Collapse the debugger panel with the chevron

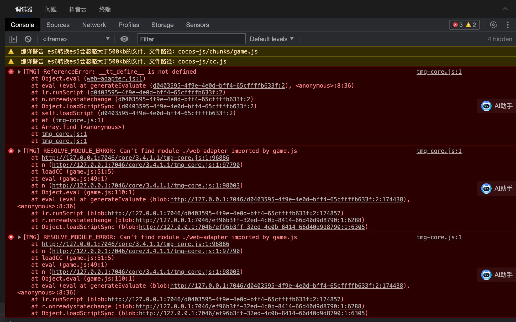(505, 9)
